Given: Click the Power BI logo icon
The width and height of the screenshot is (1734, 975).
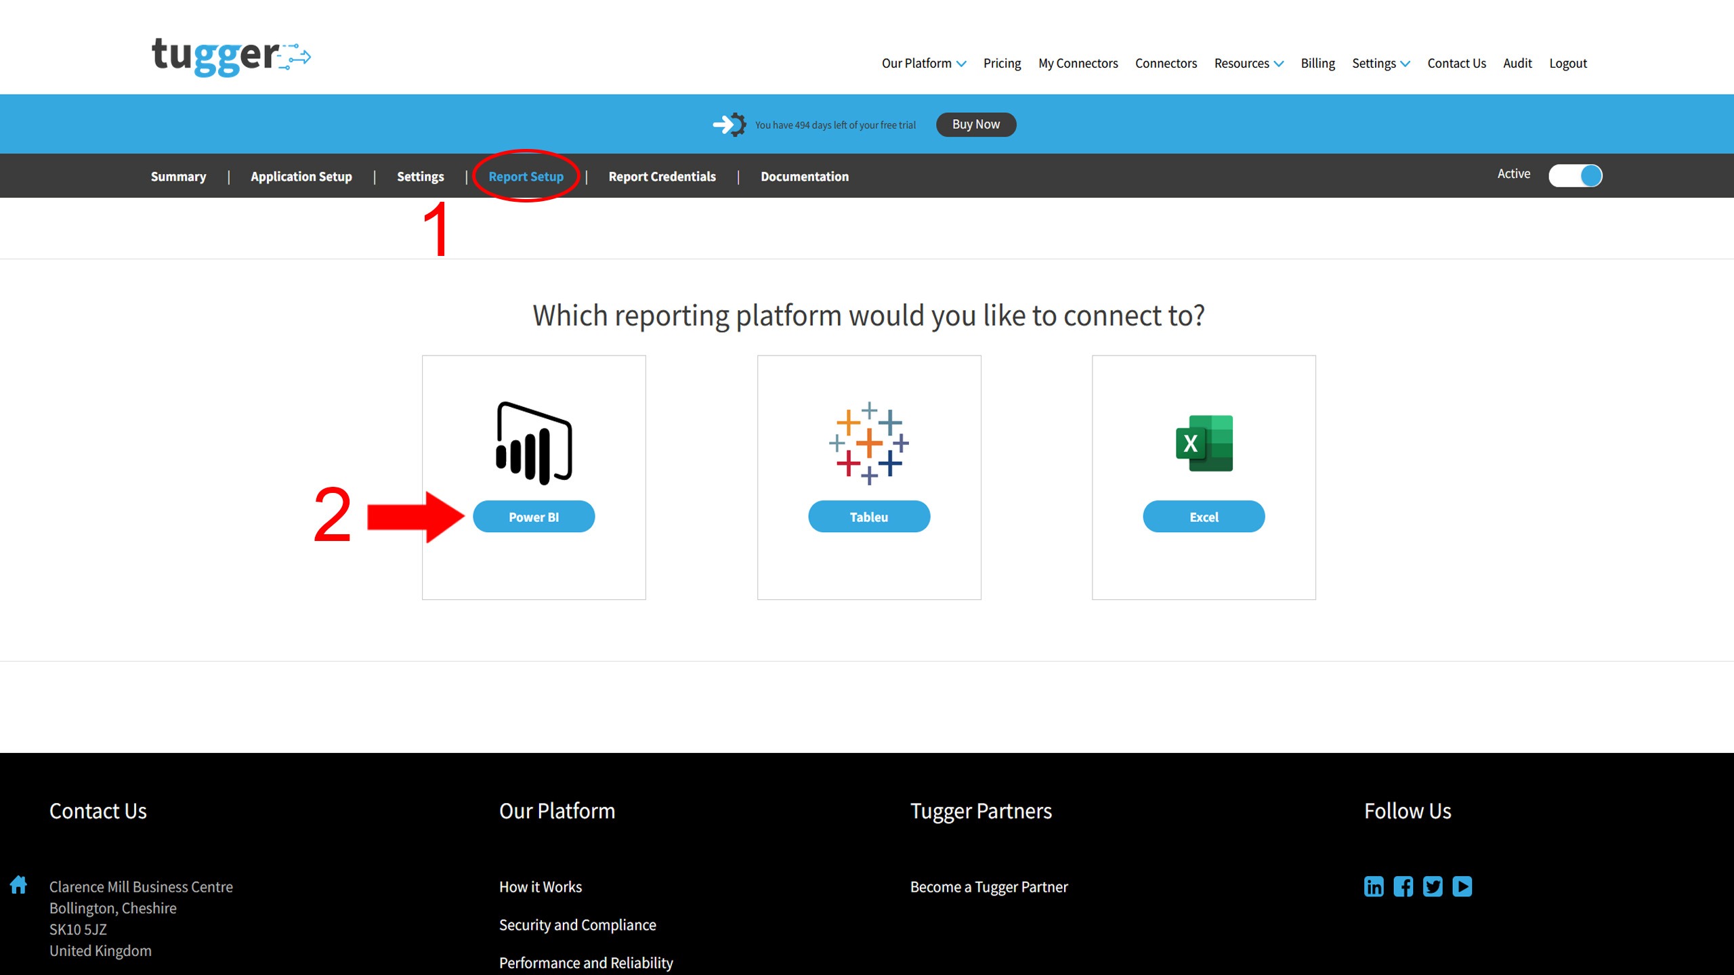Looking at the screenshot, I should 534,443.
